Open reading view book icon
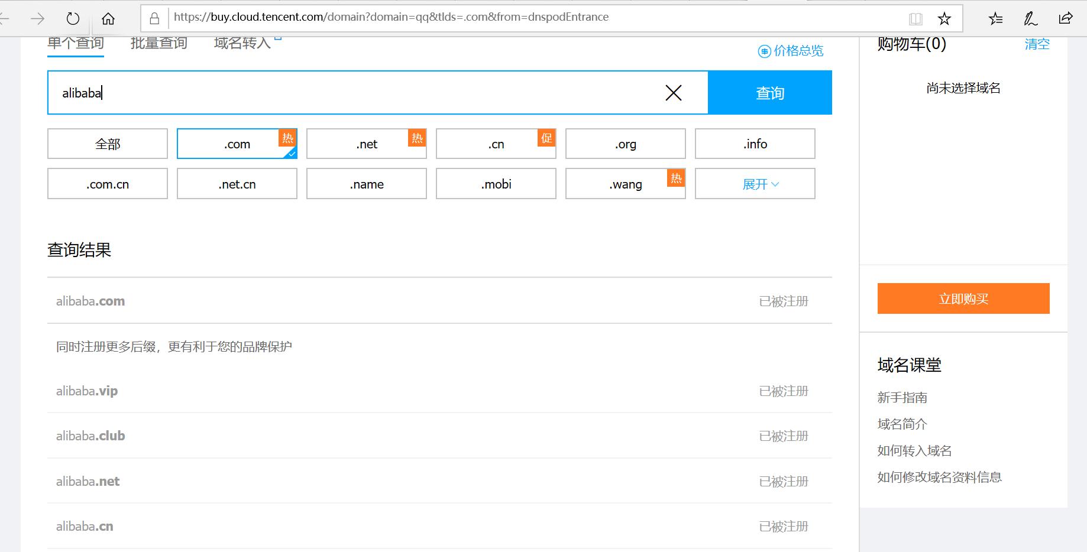Image resolution: width=1087 pixels, height=552 pixels. coord(915,19)
